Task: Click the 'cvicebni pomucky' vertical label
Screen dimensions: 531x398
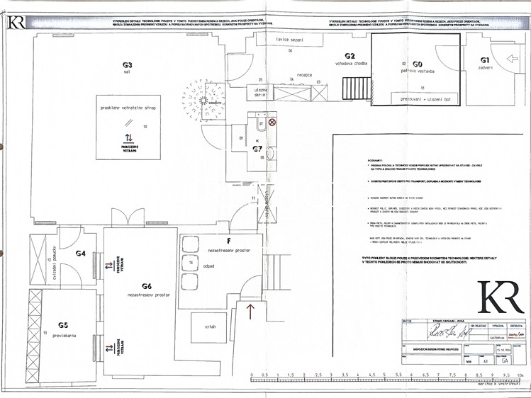Action: (55, 263)
